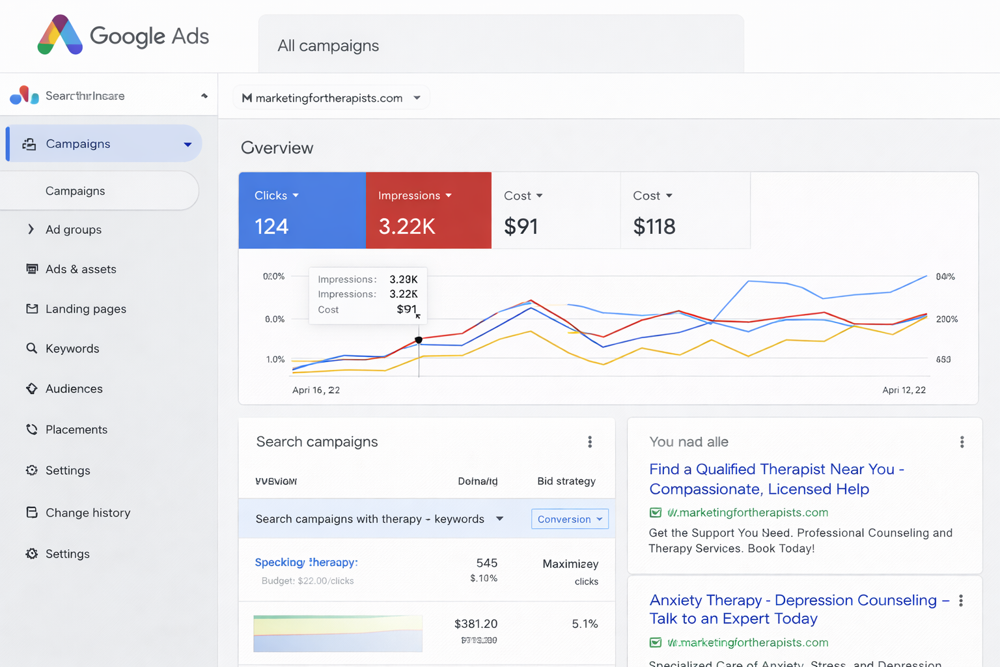Screen dimensions: 1000x667
Task: Select the Keywords magnifier icon
Action: [x=31, y=348]
